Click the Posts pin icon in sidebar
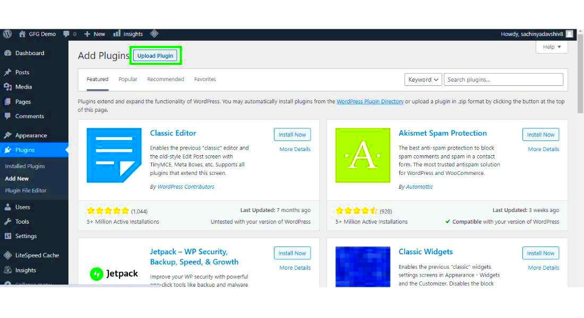This screenshot has width=584, height=318. click(8, 72)
